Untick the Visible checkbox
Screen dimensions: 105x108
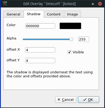point(69,52)
